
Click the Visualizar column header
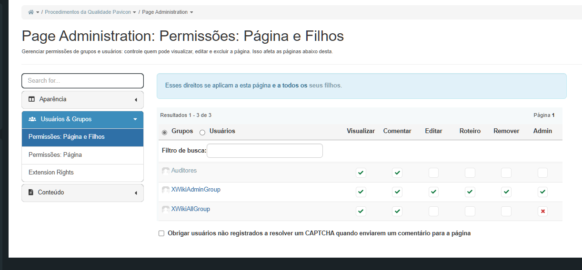coord(361,131)
